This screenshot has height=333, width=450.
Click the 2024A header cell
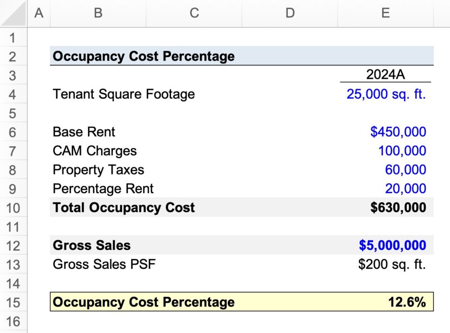(x=385, y=75)
